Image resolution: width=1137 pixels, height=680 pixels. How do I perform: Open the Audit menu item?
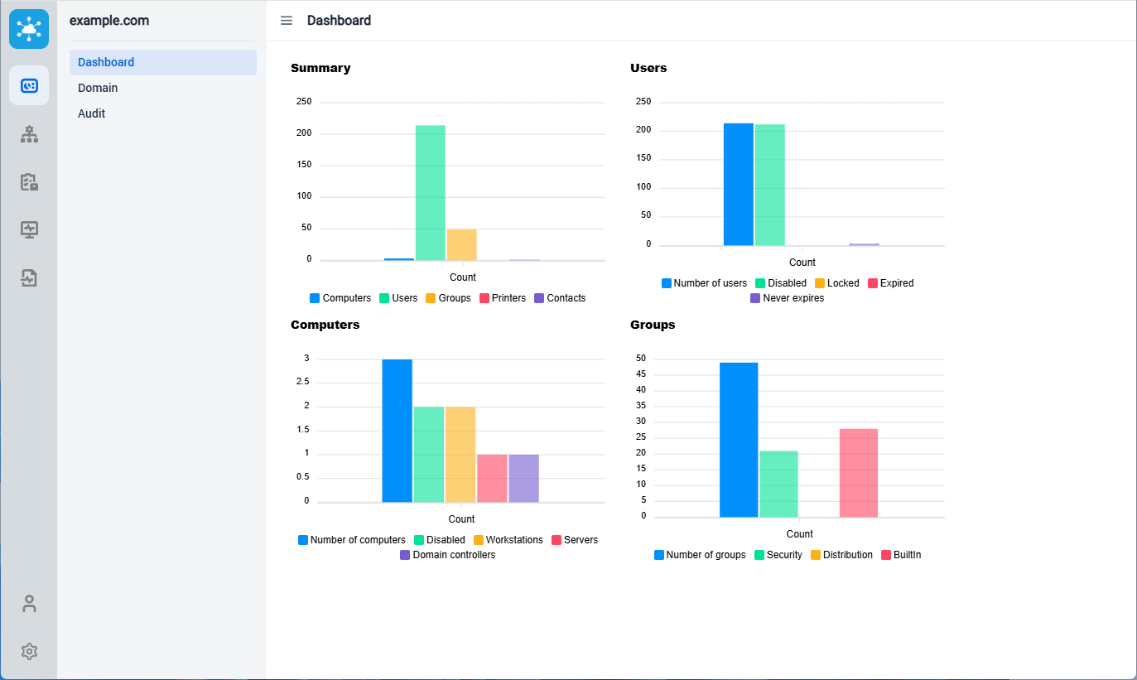pyautogui.click(x=92, y=113)
